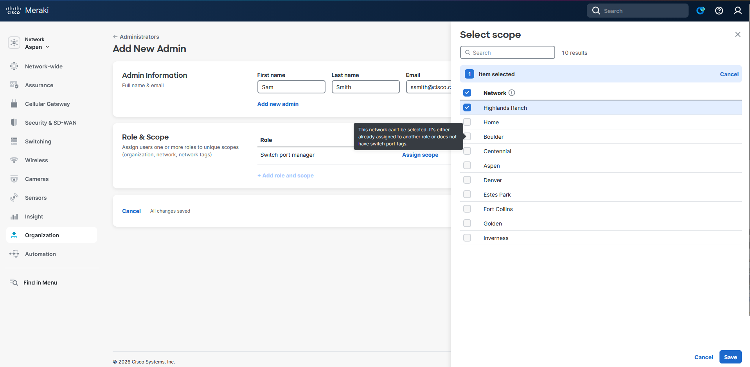Click the Save button
The height and width of the screenshot is (367, 750).
pyautogui.click(x=730, y=357)
